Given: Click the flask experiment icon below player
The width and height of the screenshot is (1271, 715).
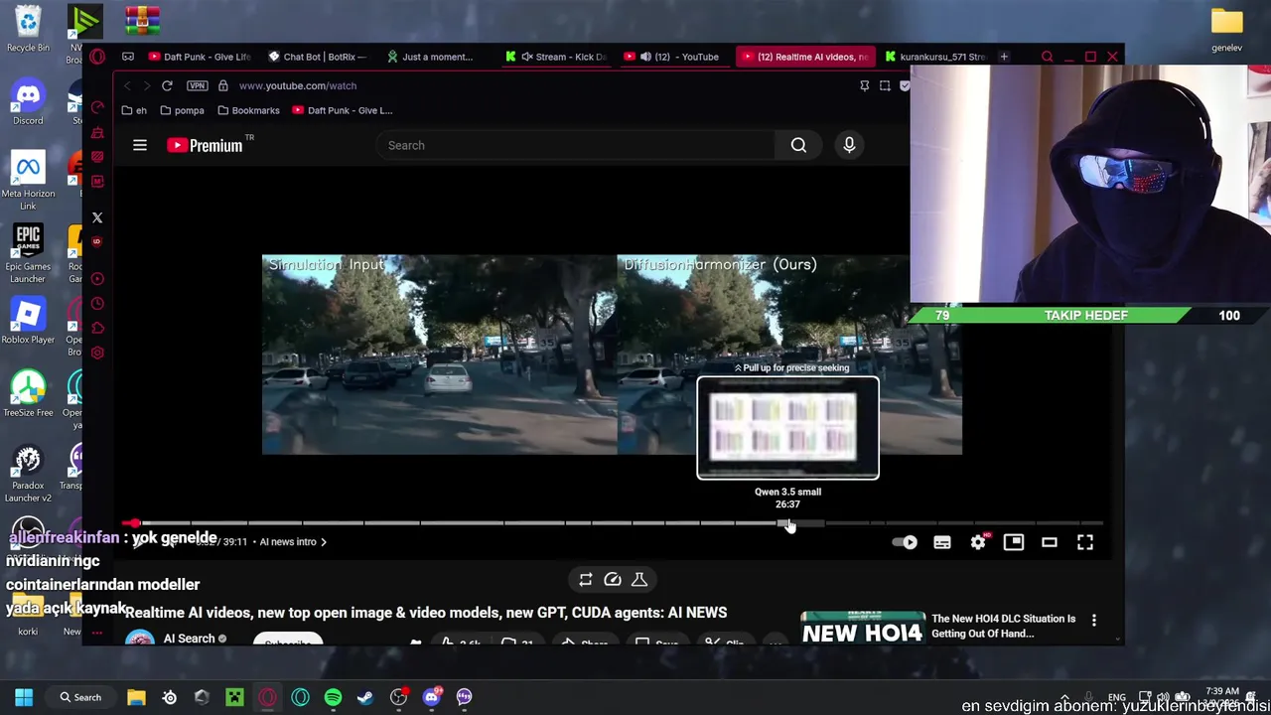Looking at the screenshot, I should point(639,580).
